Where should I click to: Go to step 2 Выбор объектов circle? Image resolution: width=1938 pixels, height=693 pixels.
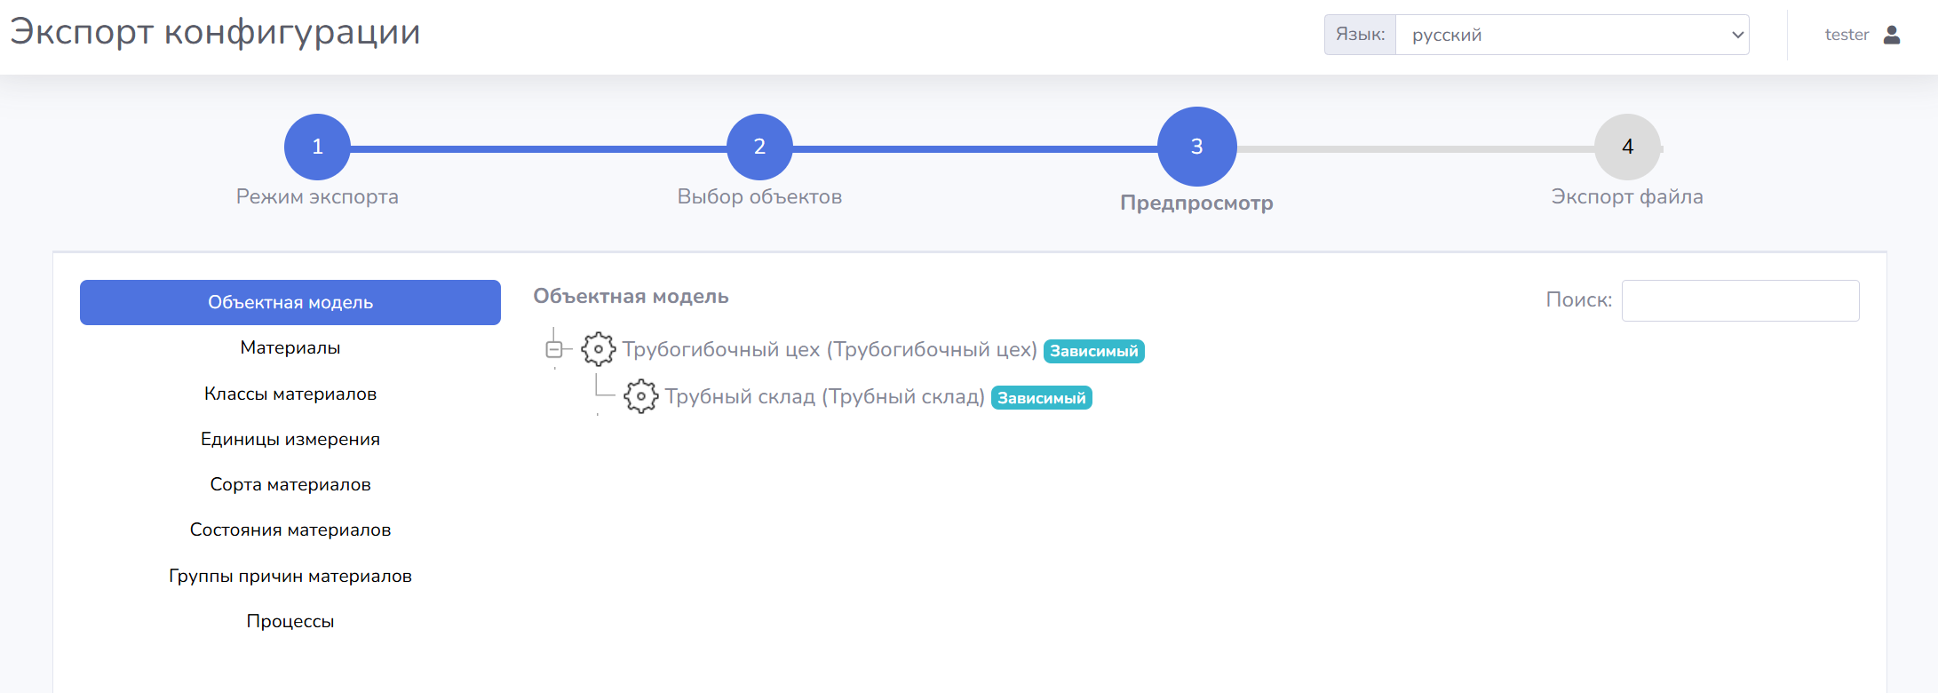[759, 147]
